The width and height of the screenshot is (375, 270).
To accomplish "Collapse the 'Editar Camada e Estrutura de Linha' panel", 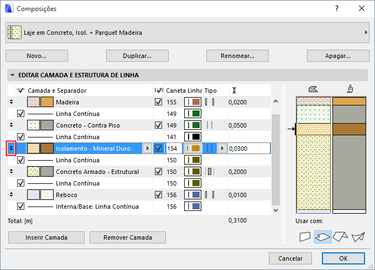I will click(x=12, y=75).
